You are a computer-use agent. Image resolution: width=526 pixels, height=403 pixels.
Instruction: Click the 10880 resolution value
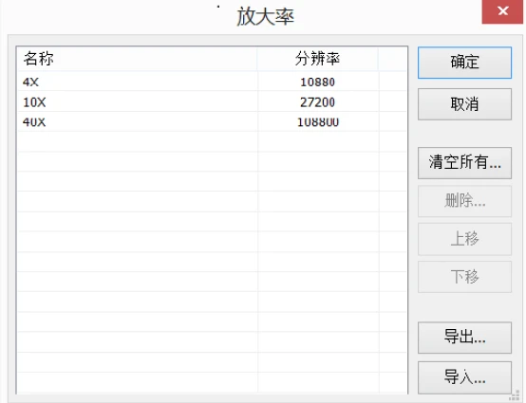tap(317, 82)
